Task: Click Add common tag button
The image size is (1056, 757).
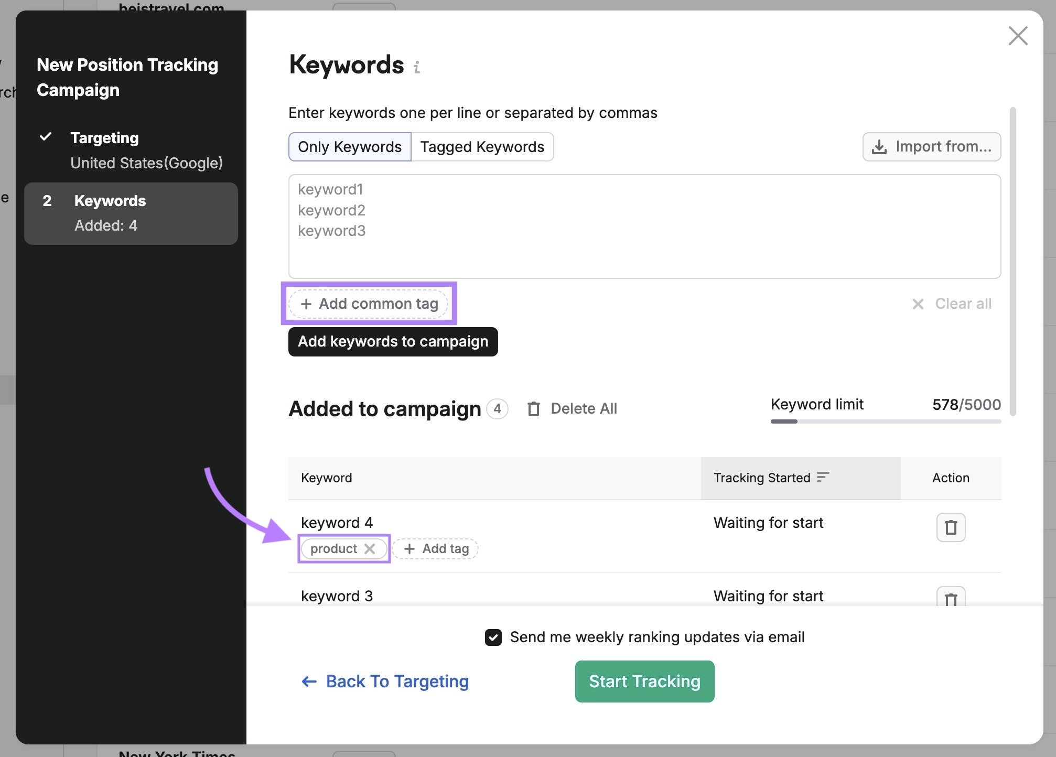Action: pos(369,304)
